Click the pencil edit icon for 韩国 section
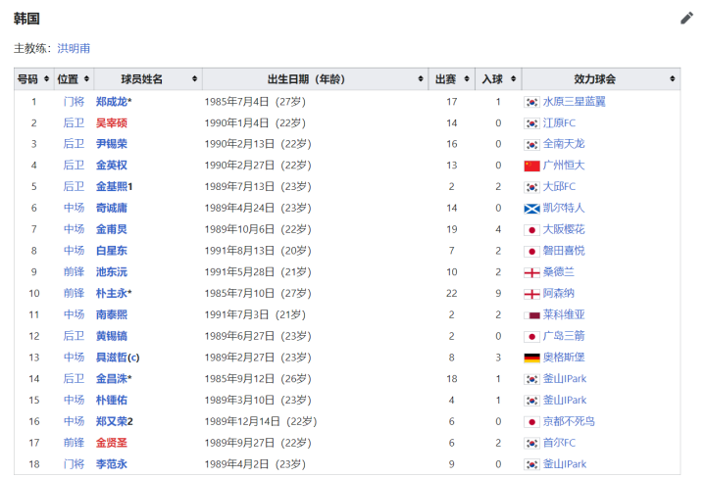Viewport: 706px width, 478px height. coord(686,19)
